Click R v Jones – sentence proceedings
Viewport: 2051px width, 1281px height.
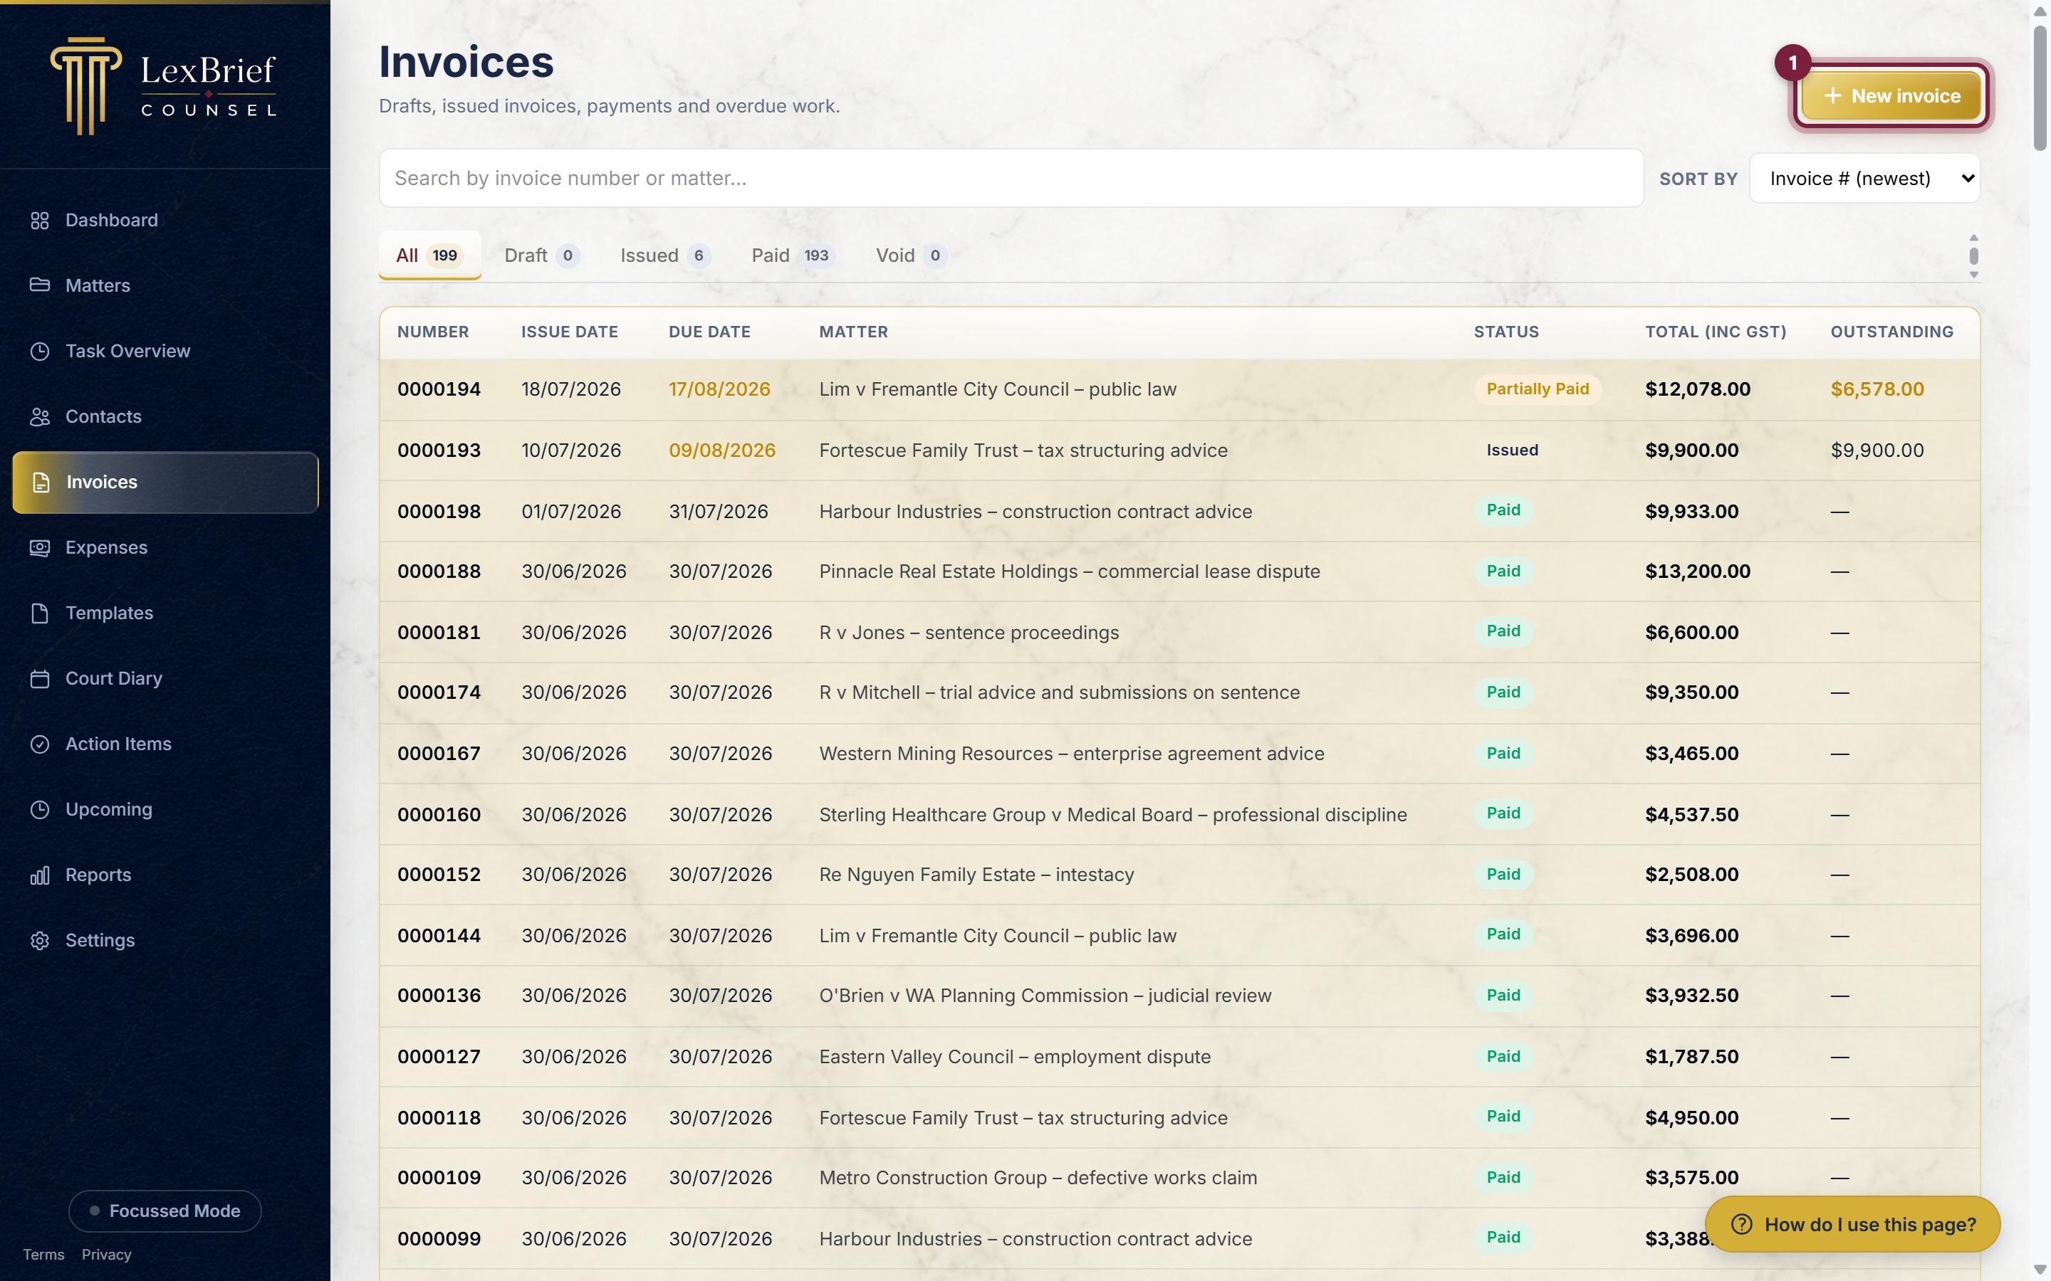[x=969, y=633]
